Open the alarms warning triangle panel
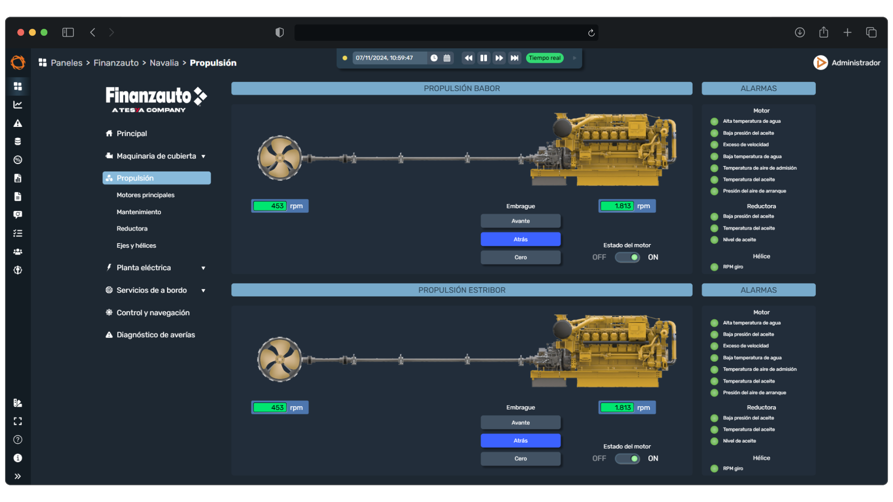 coord(18,123)
